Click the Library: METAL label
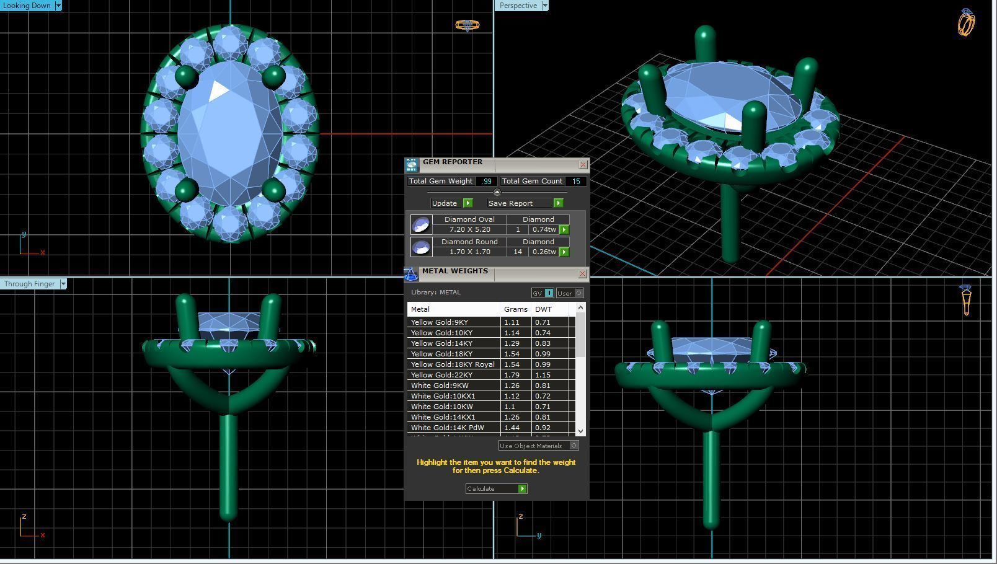The height and width of the screenshot is (564, 997). point(436,293)
